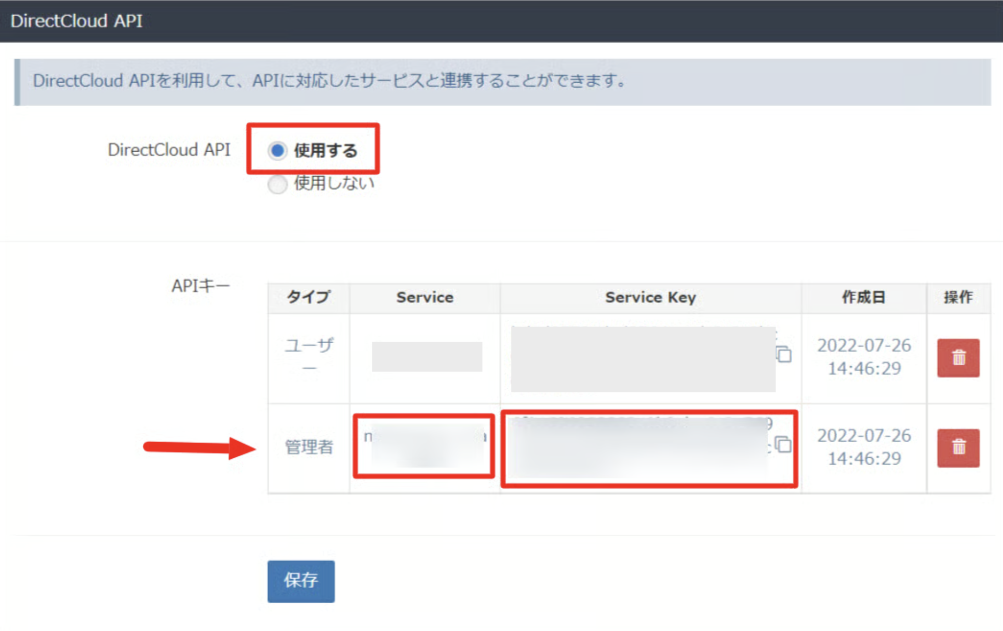Click the 作成日 column header
The image size is (1003, 631).
pos(864,298)
